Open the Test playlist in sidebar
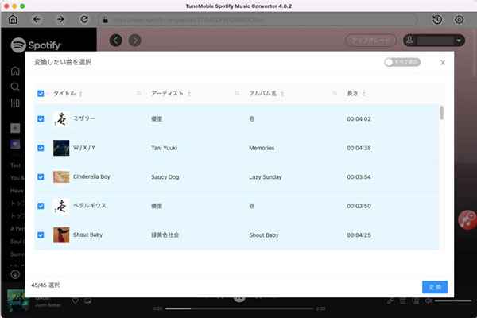The image size is (477, 318). click(16, 165)
